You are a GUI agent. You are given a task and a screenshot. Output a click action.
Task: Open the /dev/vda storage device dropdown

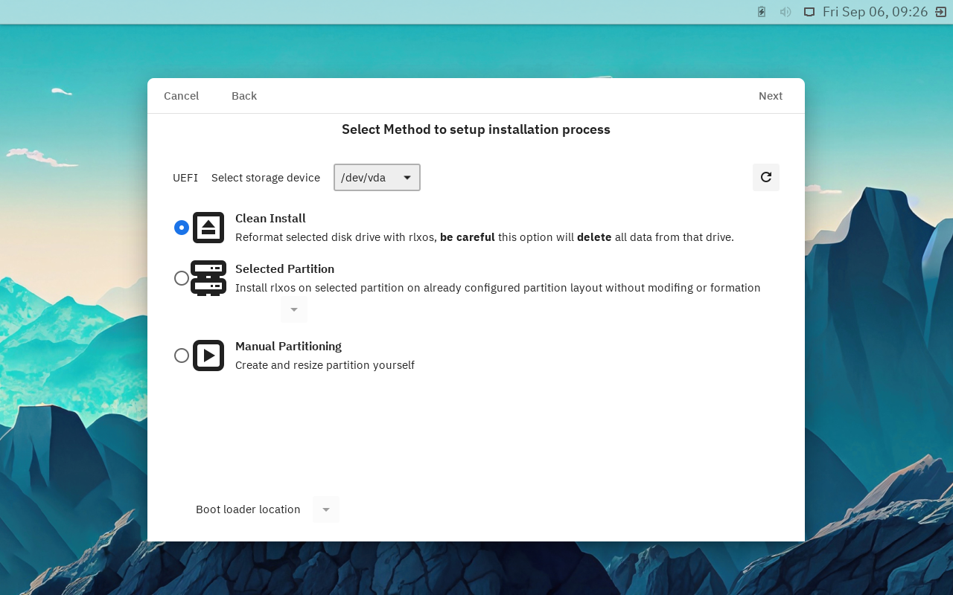377,177
